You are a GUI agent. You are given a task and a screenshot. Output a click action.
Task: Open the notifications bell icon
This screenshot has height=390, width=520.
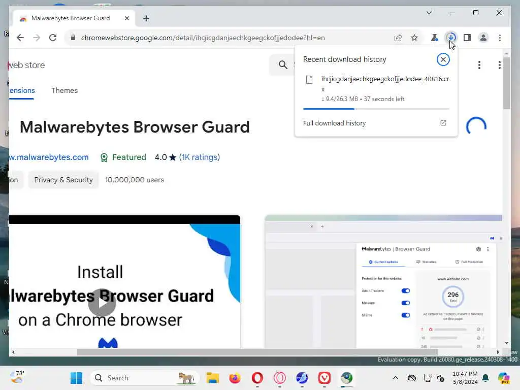485,378
